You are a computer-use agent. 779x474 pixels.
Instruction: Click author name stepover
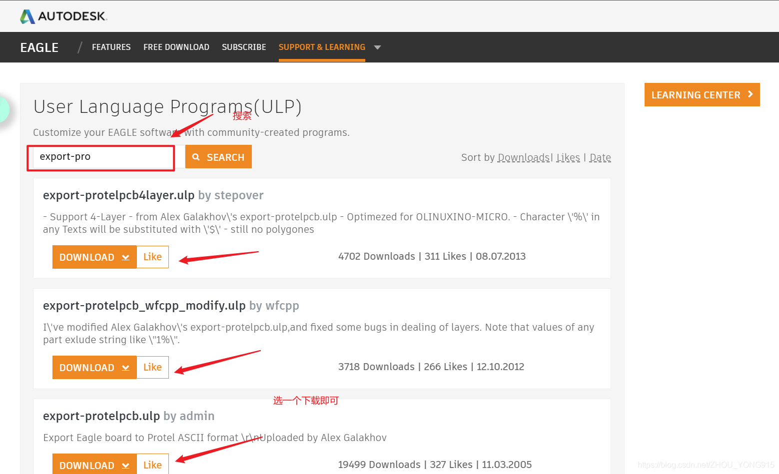pos(239,195)
